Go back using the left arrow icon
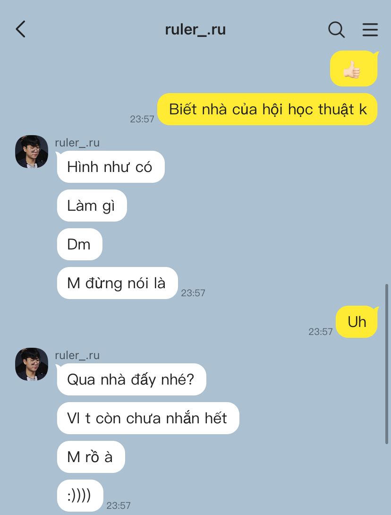The image size is (391, 515). coord(20,29)
